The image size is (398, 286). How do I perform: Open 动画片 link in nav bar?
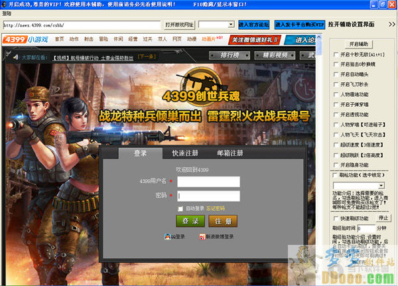tap(209, 39)
